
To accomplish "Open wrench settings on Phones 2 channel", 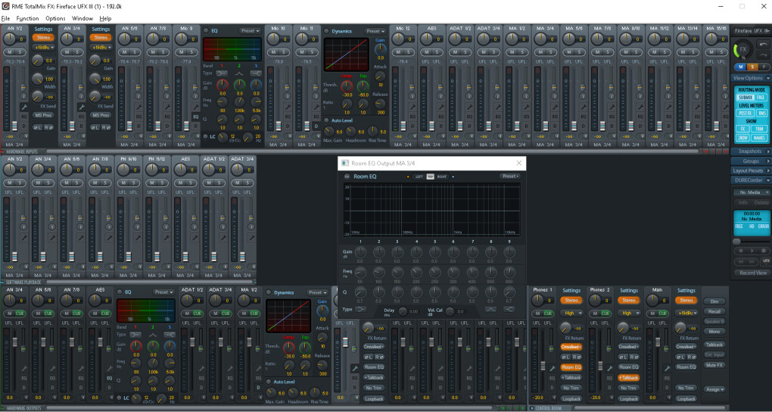I will click(609, 367).
